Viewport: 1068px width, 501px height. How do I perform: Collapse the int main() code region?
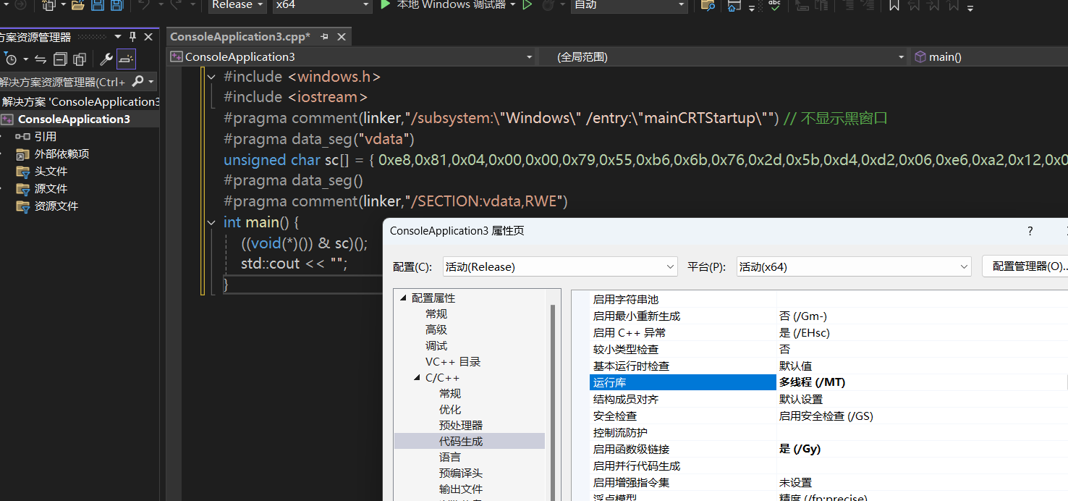click(x=211, y=222)
